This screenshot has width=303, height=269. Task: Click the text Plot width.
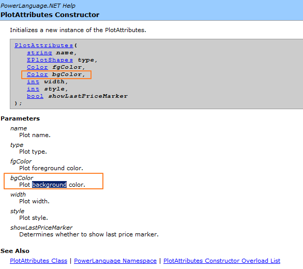coord(35,201)
